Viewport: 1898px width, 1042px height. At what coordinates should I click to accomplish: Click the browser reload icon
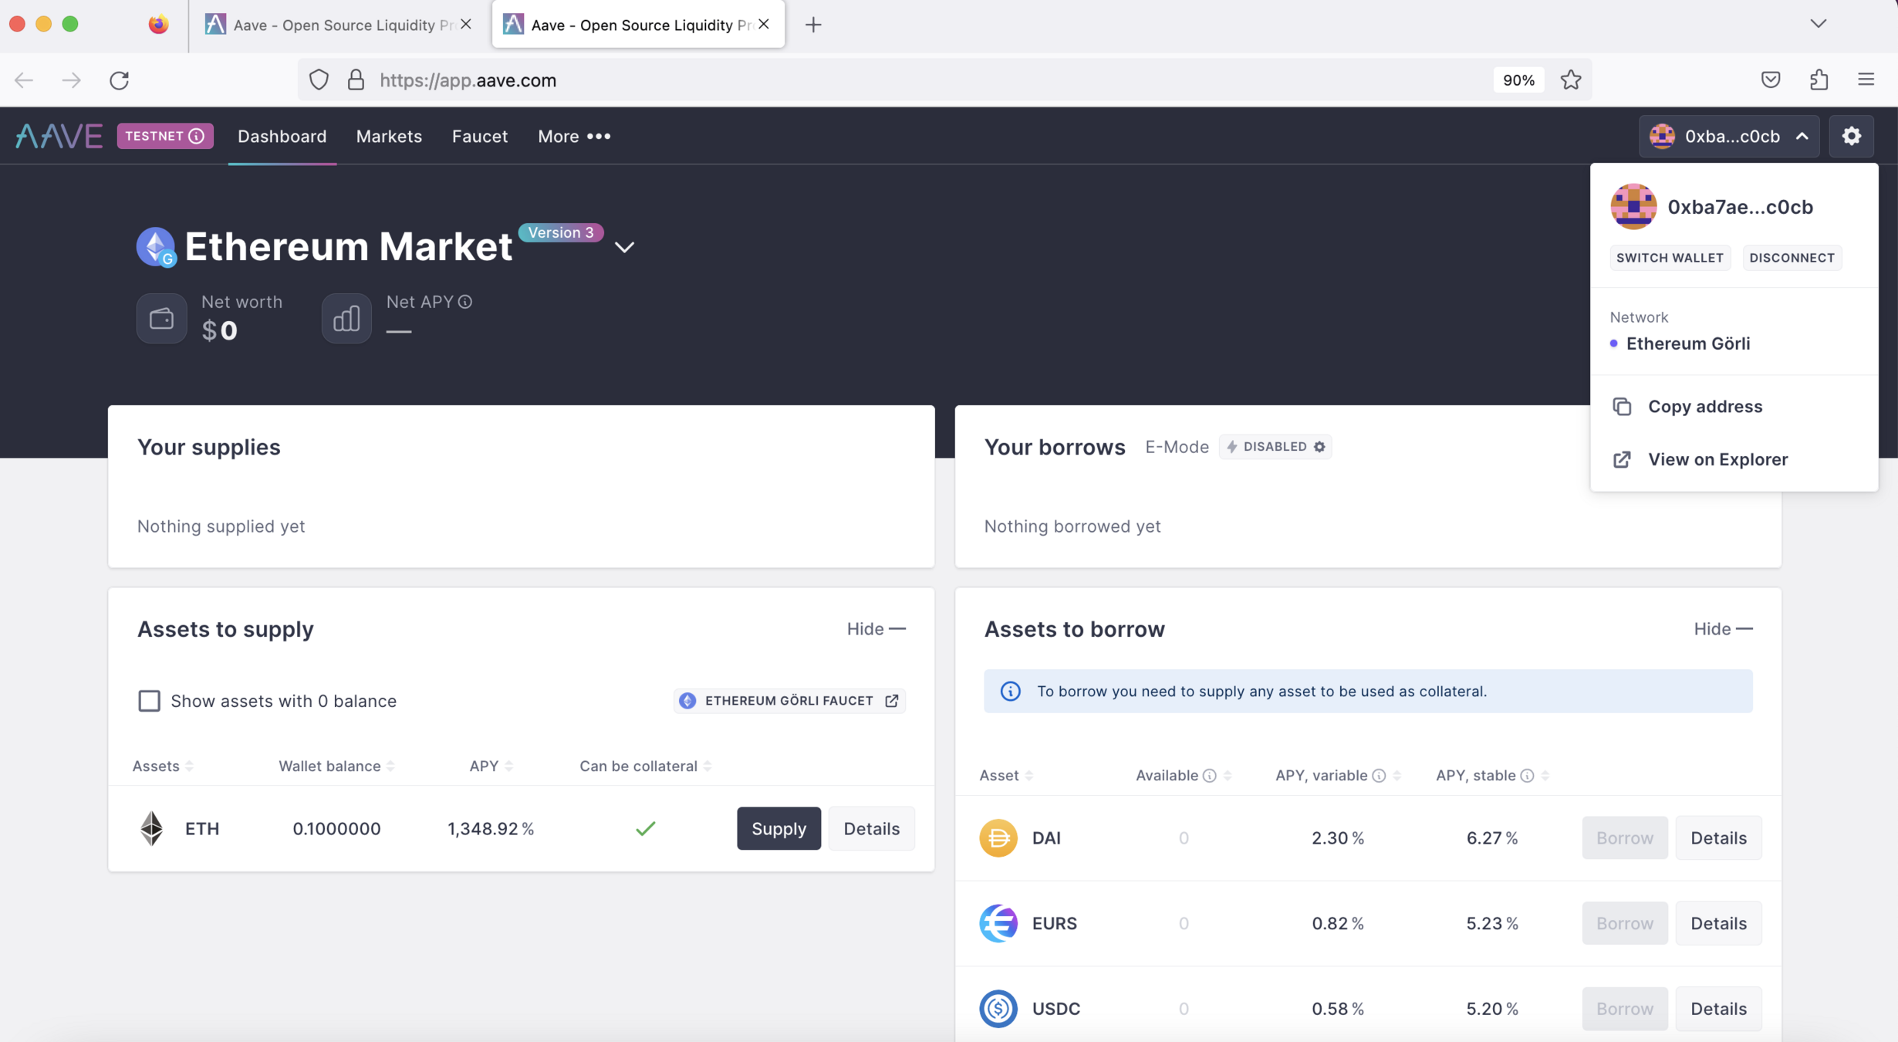click(x=119, y=80)
